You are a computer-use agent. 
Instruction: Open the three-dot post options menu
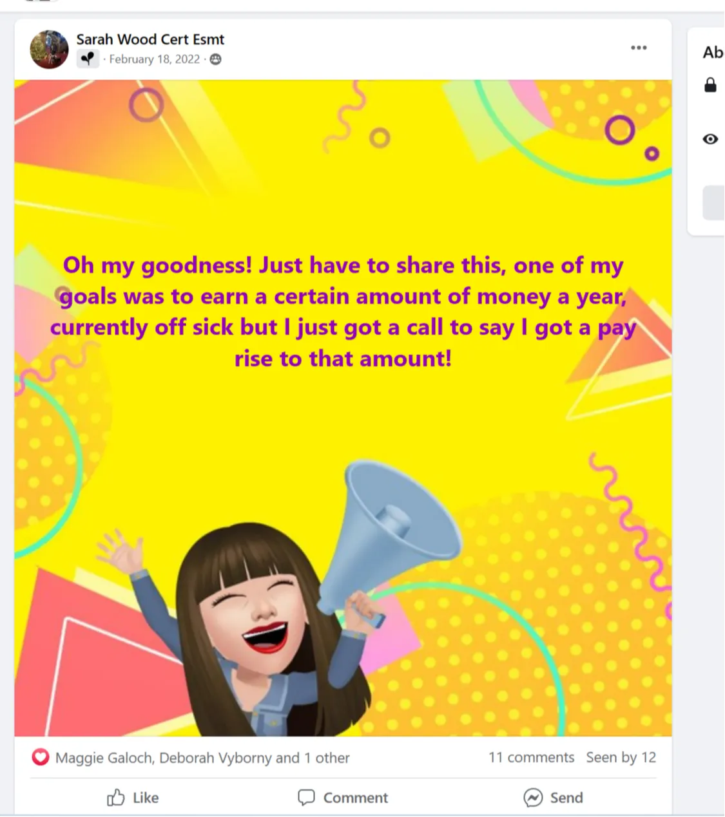639,48
